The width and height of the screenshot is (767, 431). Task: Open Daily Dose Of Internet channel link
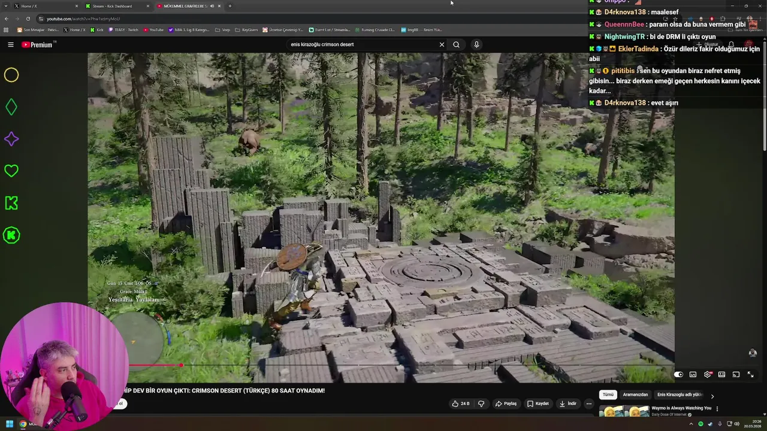(669, 415)
